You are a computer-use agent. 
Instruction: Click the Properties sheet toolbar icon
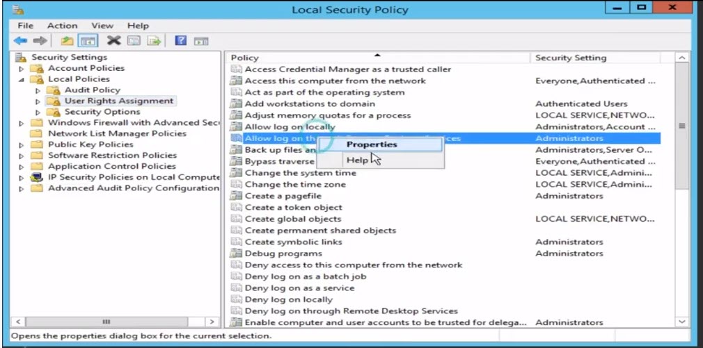click(134, 41)
